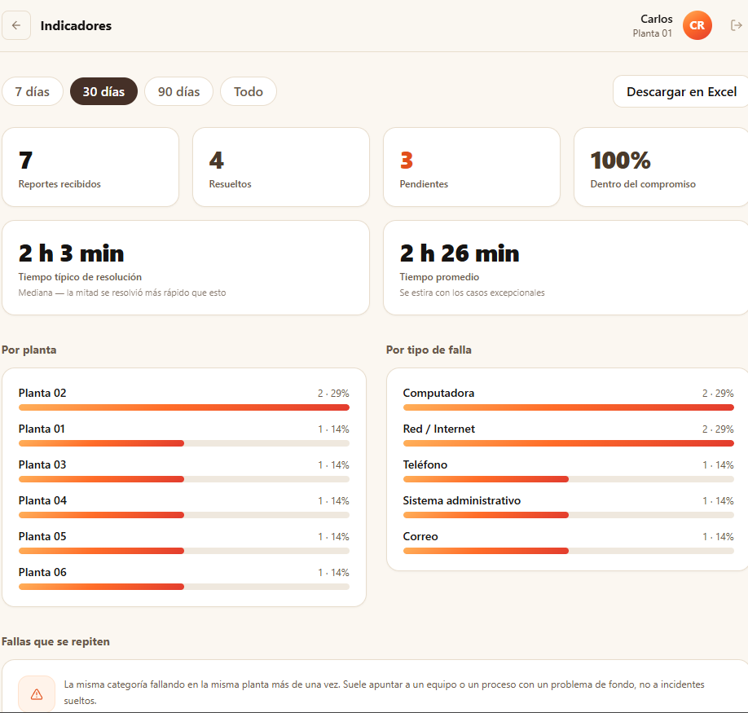The image size is (748, 713).
Task: Select the 30 días filter
Action: click(x=103, y=91)
